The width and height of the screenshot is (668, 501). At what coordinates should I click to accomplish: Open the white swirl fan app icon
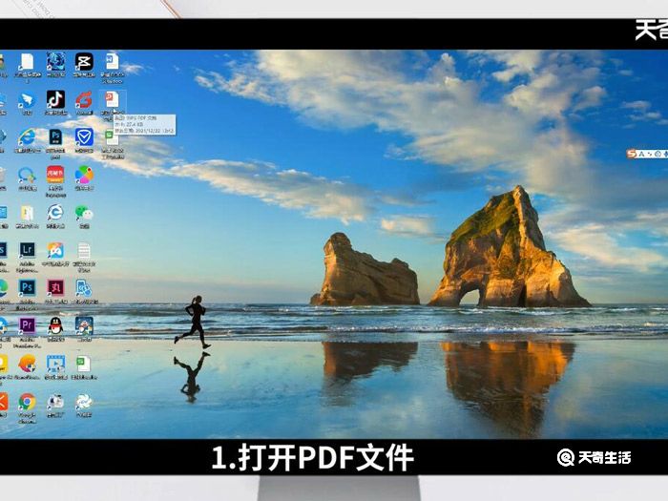pyautogui.click(x=84, y=402)
